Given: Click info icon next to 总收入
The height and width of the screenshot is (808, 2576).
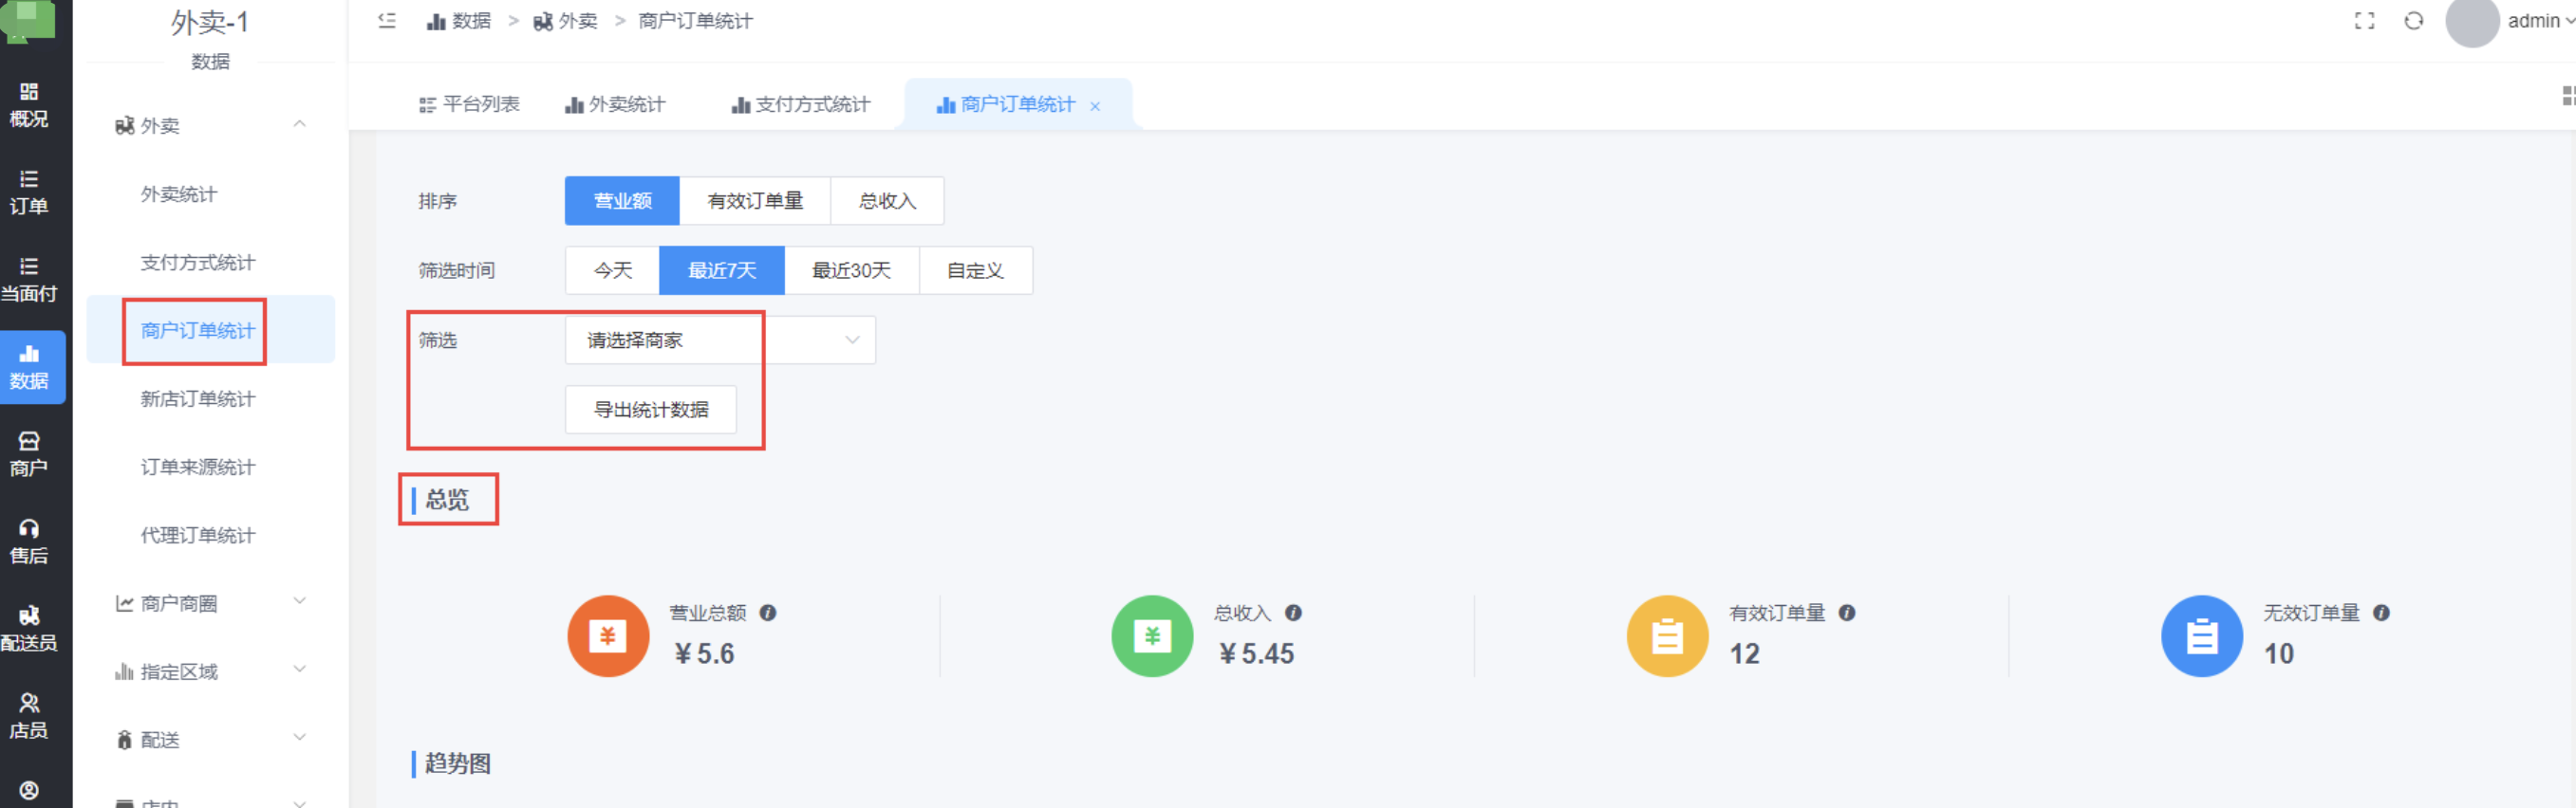Looking at the screenshot, I should (1293, 614).
